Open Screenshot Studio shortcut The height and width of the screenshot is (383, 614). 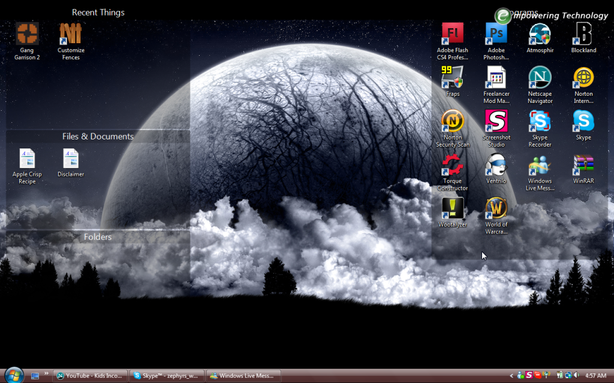[x=496, y=128]
